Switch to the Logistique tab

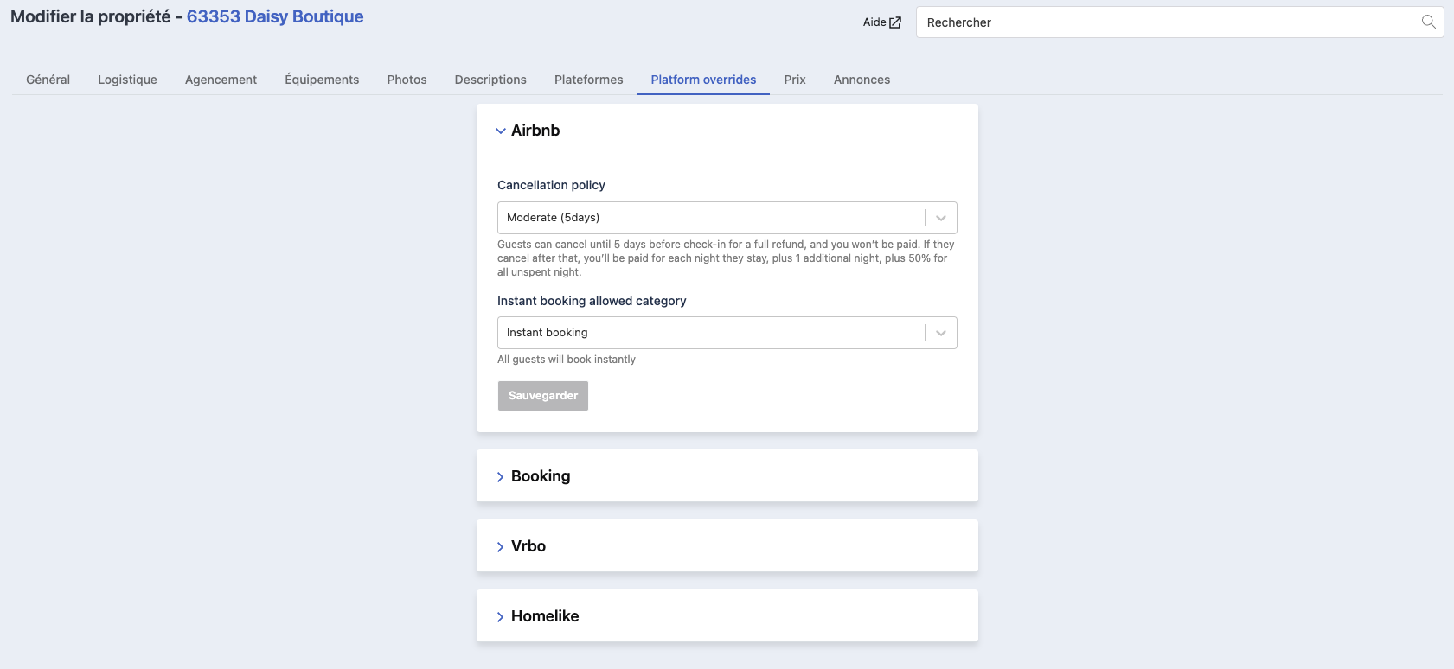pos(127,80)
